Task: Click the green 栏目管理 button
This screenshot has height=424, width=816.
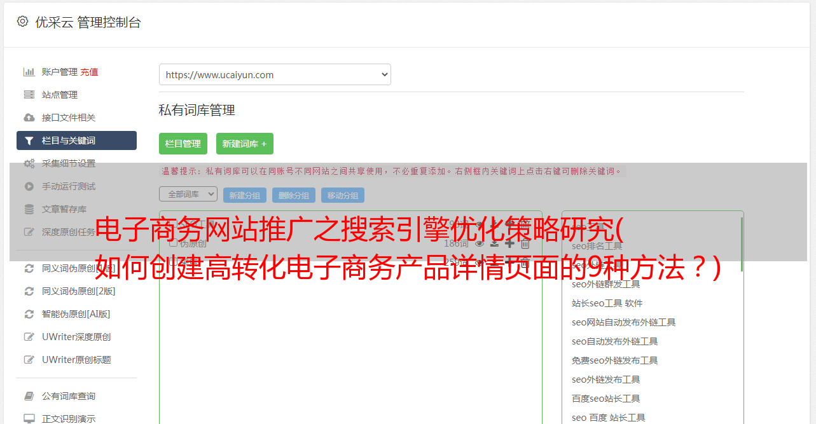Action: 183,144
